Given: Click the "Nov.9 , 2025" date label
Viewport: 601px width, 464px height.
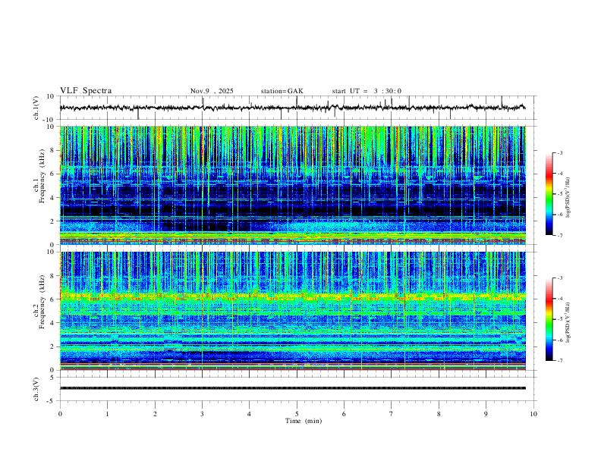Looking at the screenshot, I should point(212,91).
